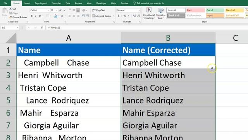Apply the Bad pink cell style
Viewport: 248px width, 140px height.
pyautogui.click(x=195, y=10)
